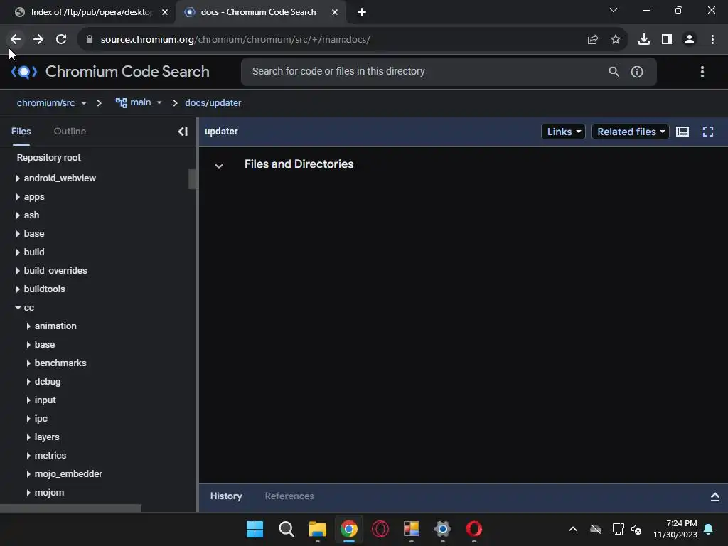The image size is (728, 546).
Task: Expand the History bottom panel
Action: pyautogui.click(x=714, y=497)
